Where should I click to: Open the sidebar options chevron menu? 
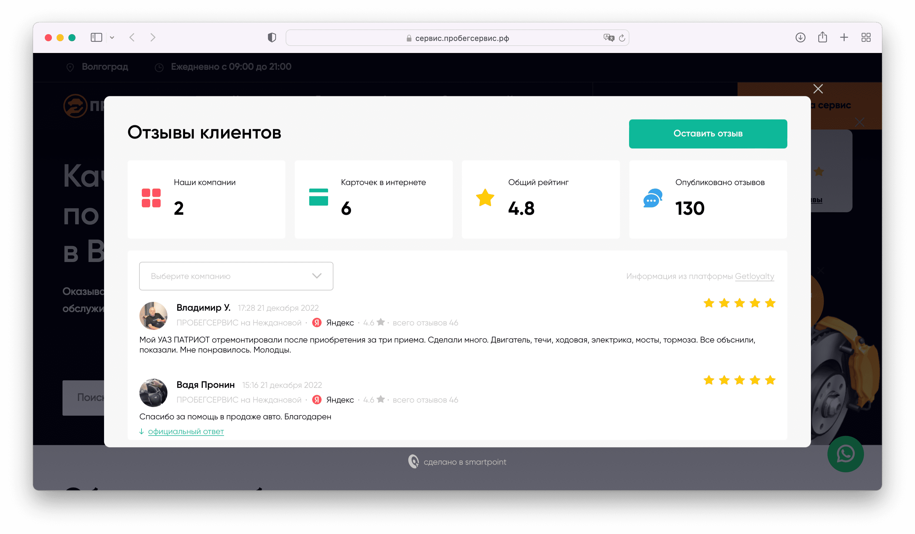tap(112, 38)
